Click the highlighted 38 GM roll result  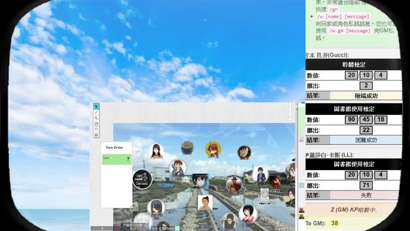tap(334, 223)
